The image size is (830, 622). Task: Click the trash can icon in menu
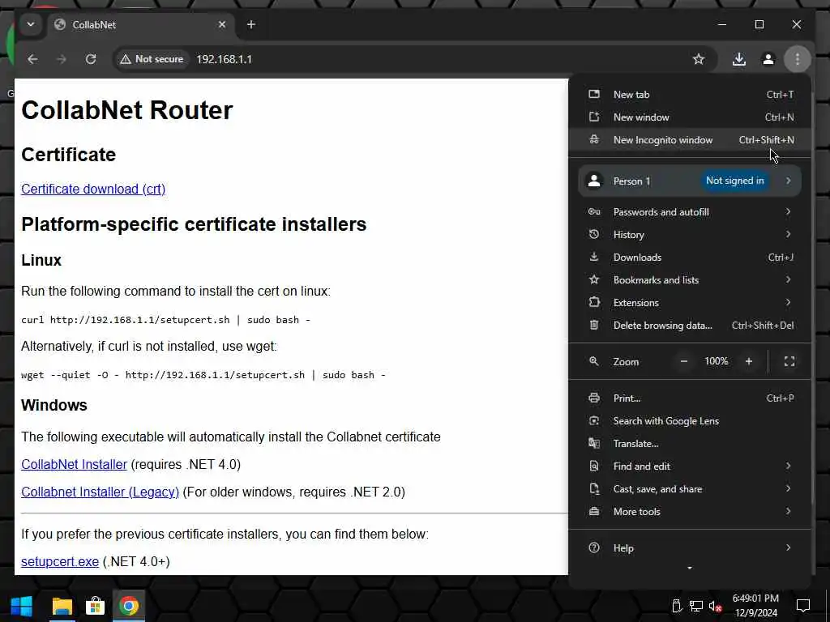(x=594, y=326)
